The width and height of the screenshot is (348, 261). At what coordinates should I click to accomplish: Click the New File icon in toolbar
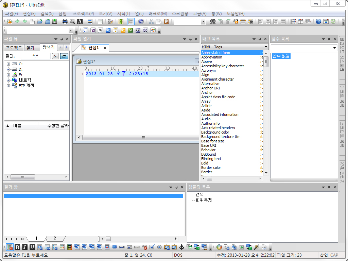[32, 21]
